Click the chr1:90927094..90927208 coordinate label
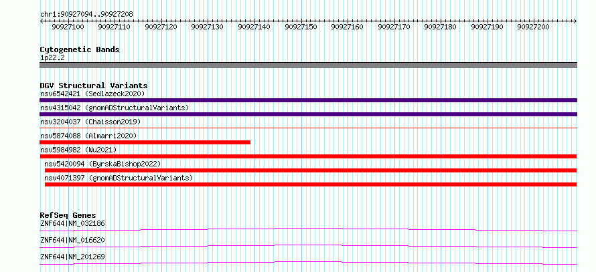 (86, 14)
